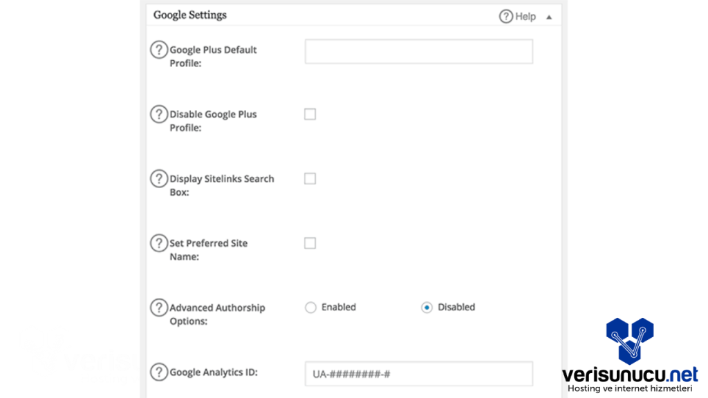
Task: Select Enabled for Advanced Authorship Options
Action: coord(310,307)
